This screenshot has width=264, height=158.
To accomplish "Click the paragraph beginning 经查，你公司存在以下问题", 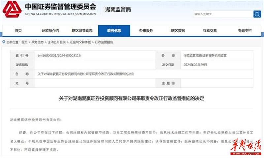I will [131, 141].
